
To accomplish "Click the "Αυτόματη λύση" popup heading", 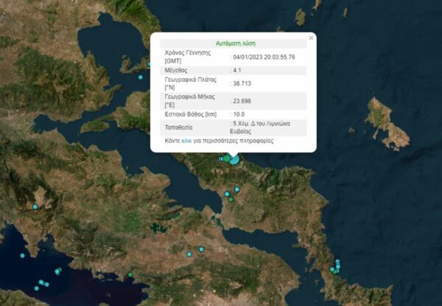I will pyautogui.click(x=234, y=44).
